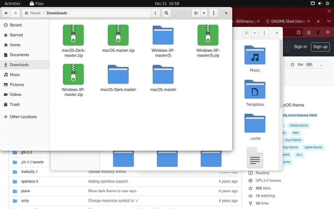Click the Sign up button on GitHub
The width and height of the screenshot is (334, 209).
point(320,47)
